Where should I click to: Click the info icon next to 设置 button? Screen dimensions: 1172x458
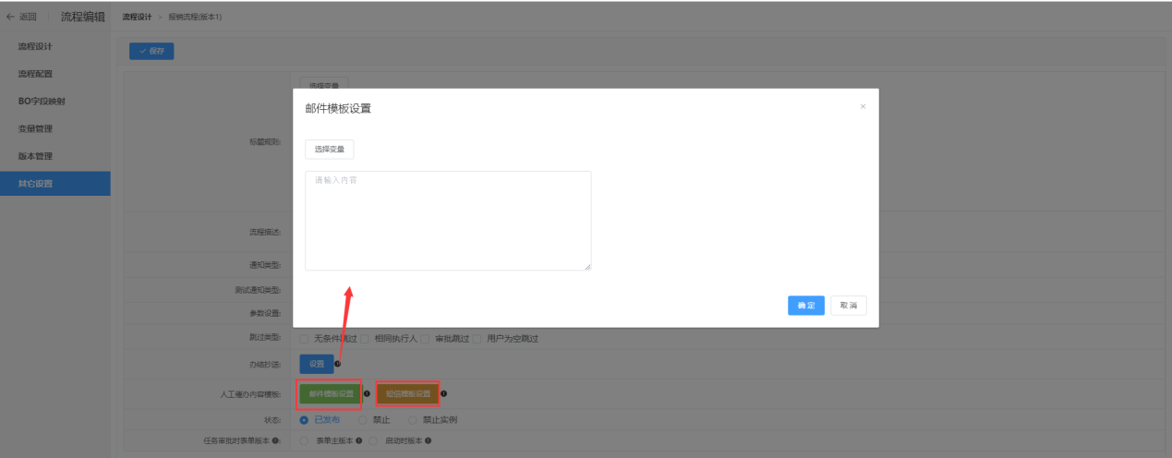[x=338, y=364]
